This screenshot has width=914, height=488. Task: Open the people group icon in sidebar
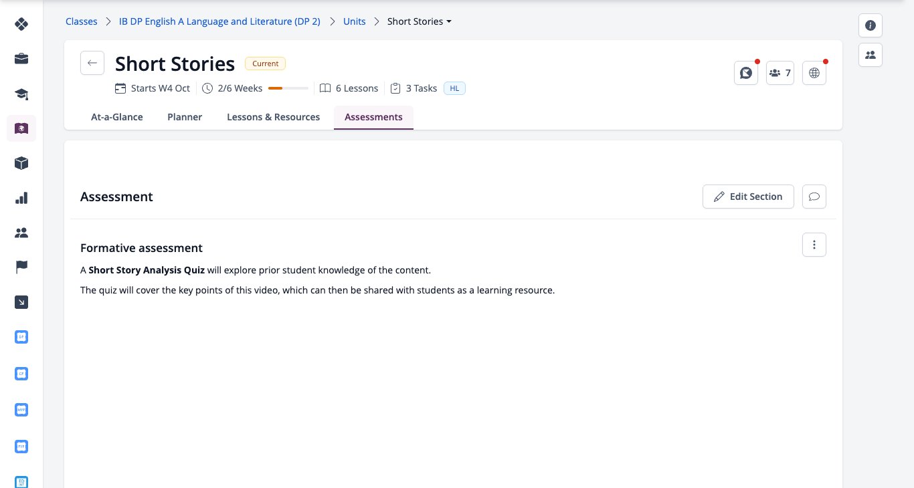pyautogui.click(x=21, y=233)
